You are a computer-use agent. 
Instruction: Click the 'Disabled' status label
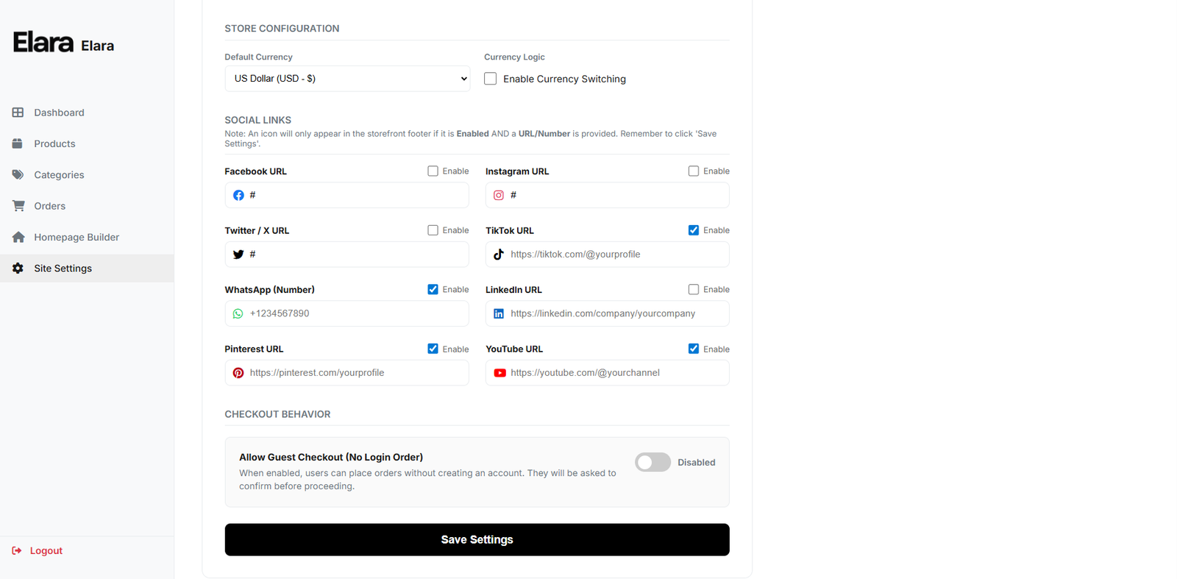tap(696, 462)
